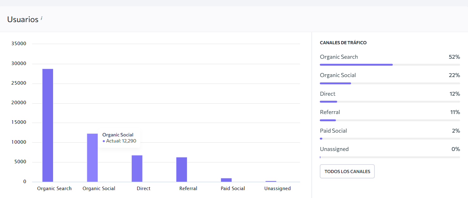Click the 52% value for Organic Search
This screenshot has width=468, height=198.
click(x=454, y=57)
